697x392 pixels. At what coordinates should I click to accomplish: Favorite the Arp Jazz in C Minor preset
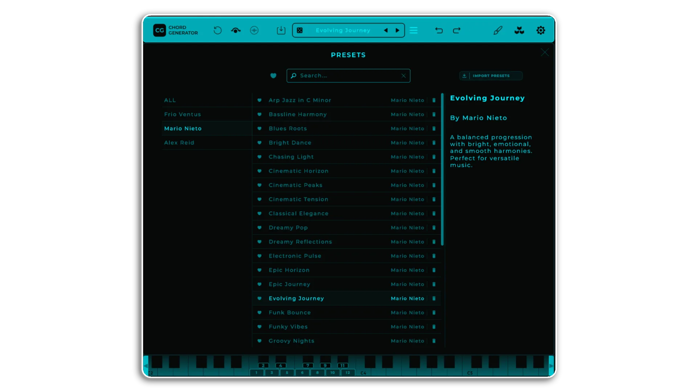click(x=260, y=100)
